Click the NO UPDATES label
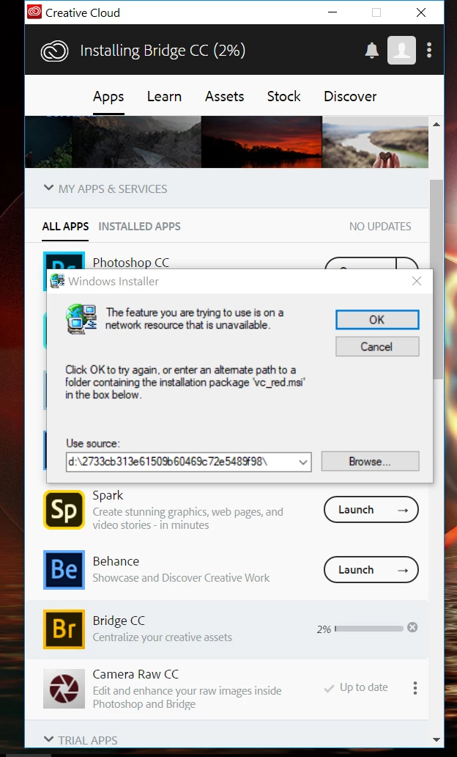 (380, 227)
